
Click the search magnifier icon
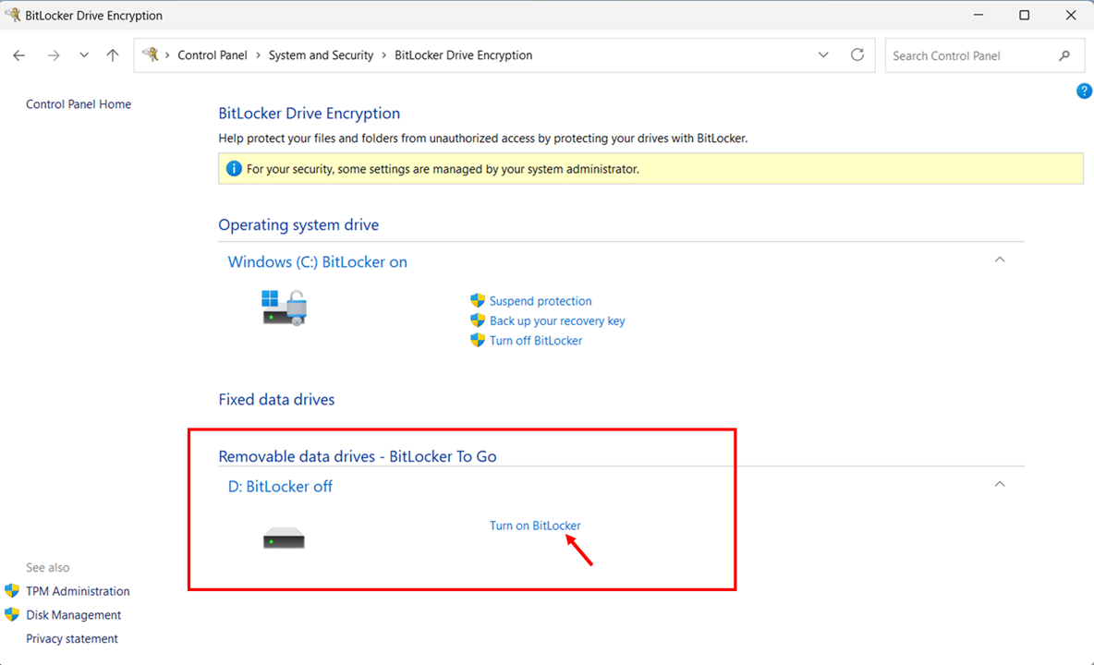[1064, 55]
